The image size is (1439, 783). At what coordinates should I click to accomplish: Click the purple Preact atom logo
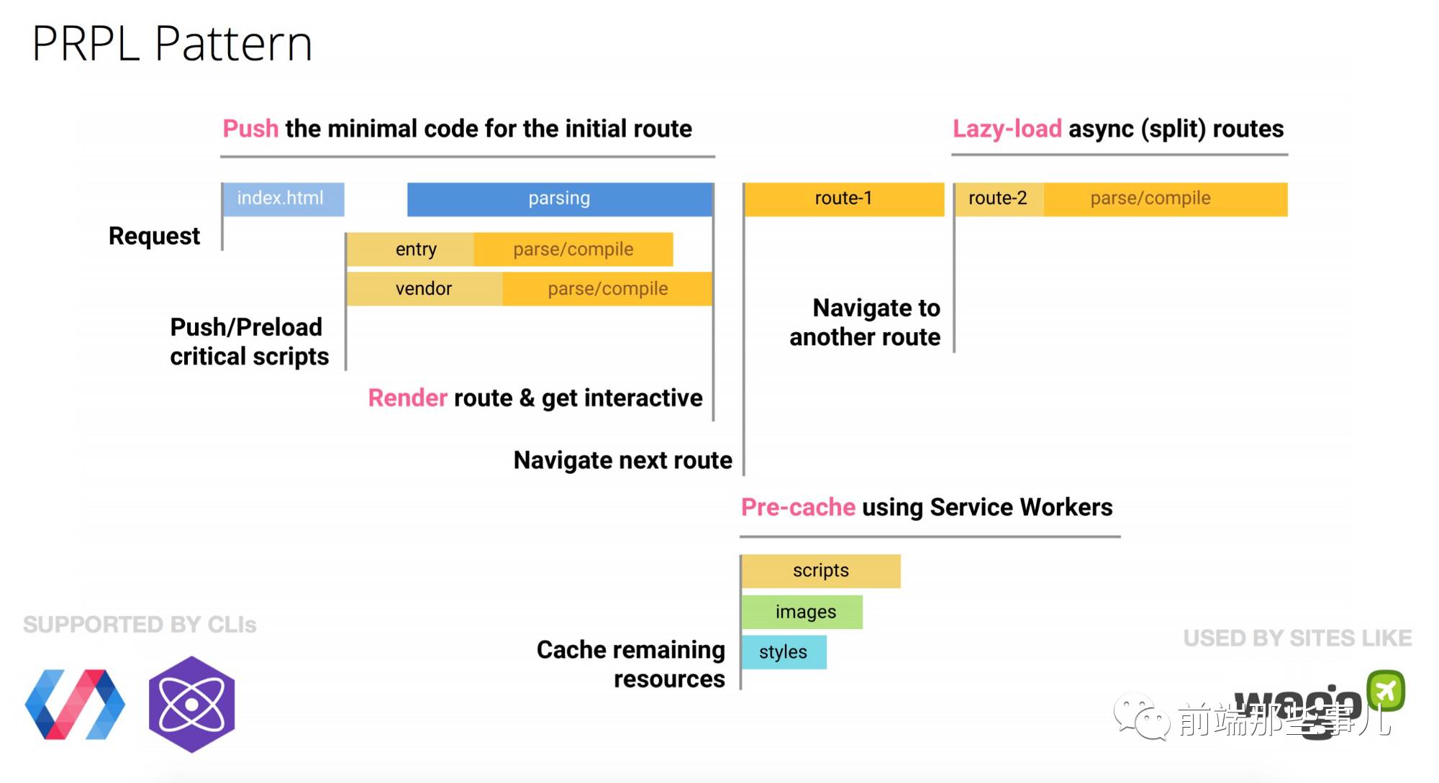(191, 705)
